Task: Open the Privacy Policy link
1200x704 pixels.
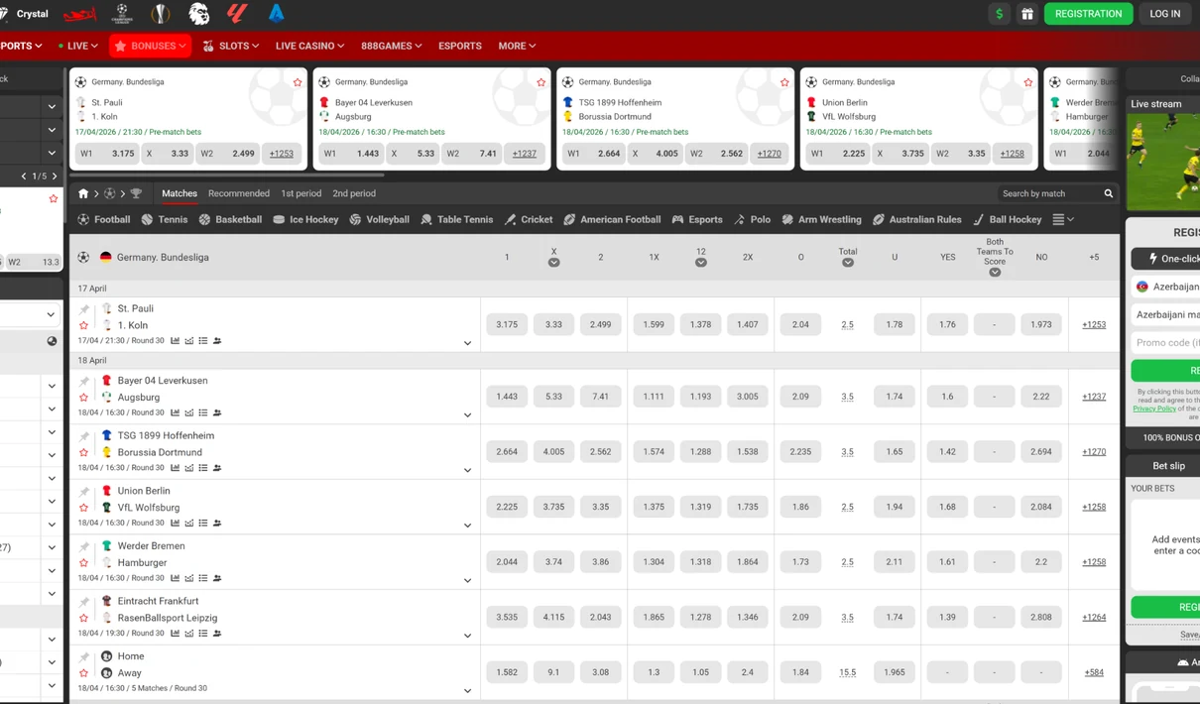Action: (1154, 409)
